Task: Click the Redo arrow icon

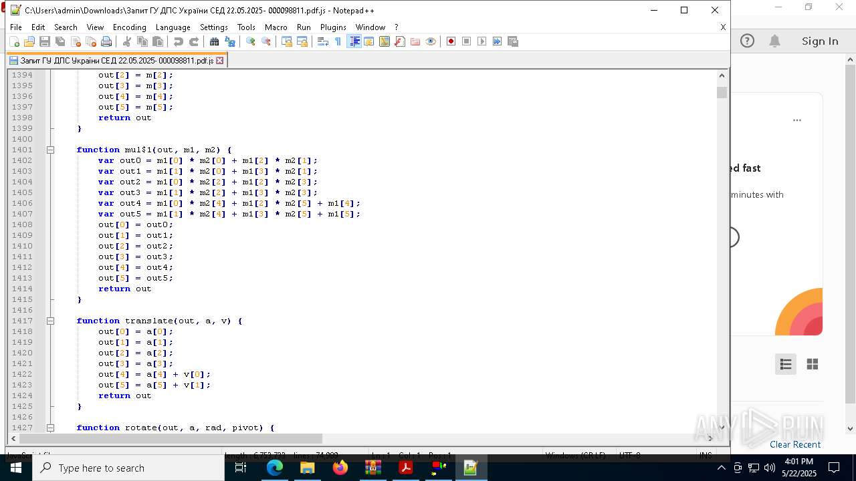Action: click(x=194, y=41)
